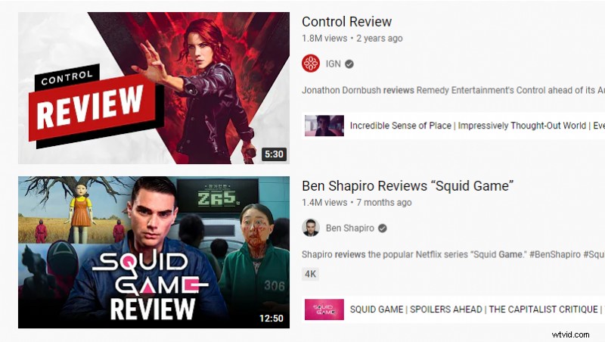
Task: Open the "Control Review" video title
Action: click(346, 22)
